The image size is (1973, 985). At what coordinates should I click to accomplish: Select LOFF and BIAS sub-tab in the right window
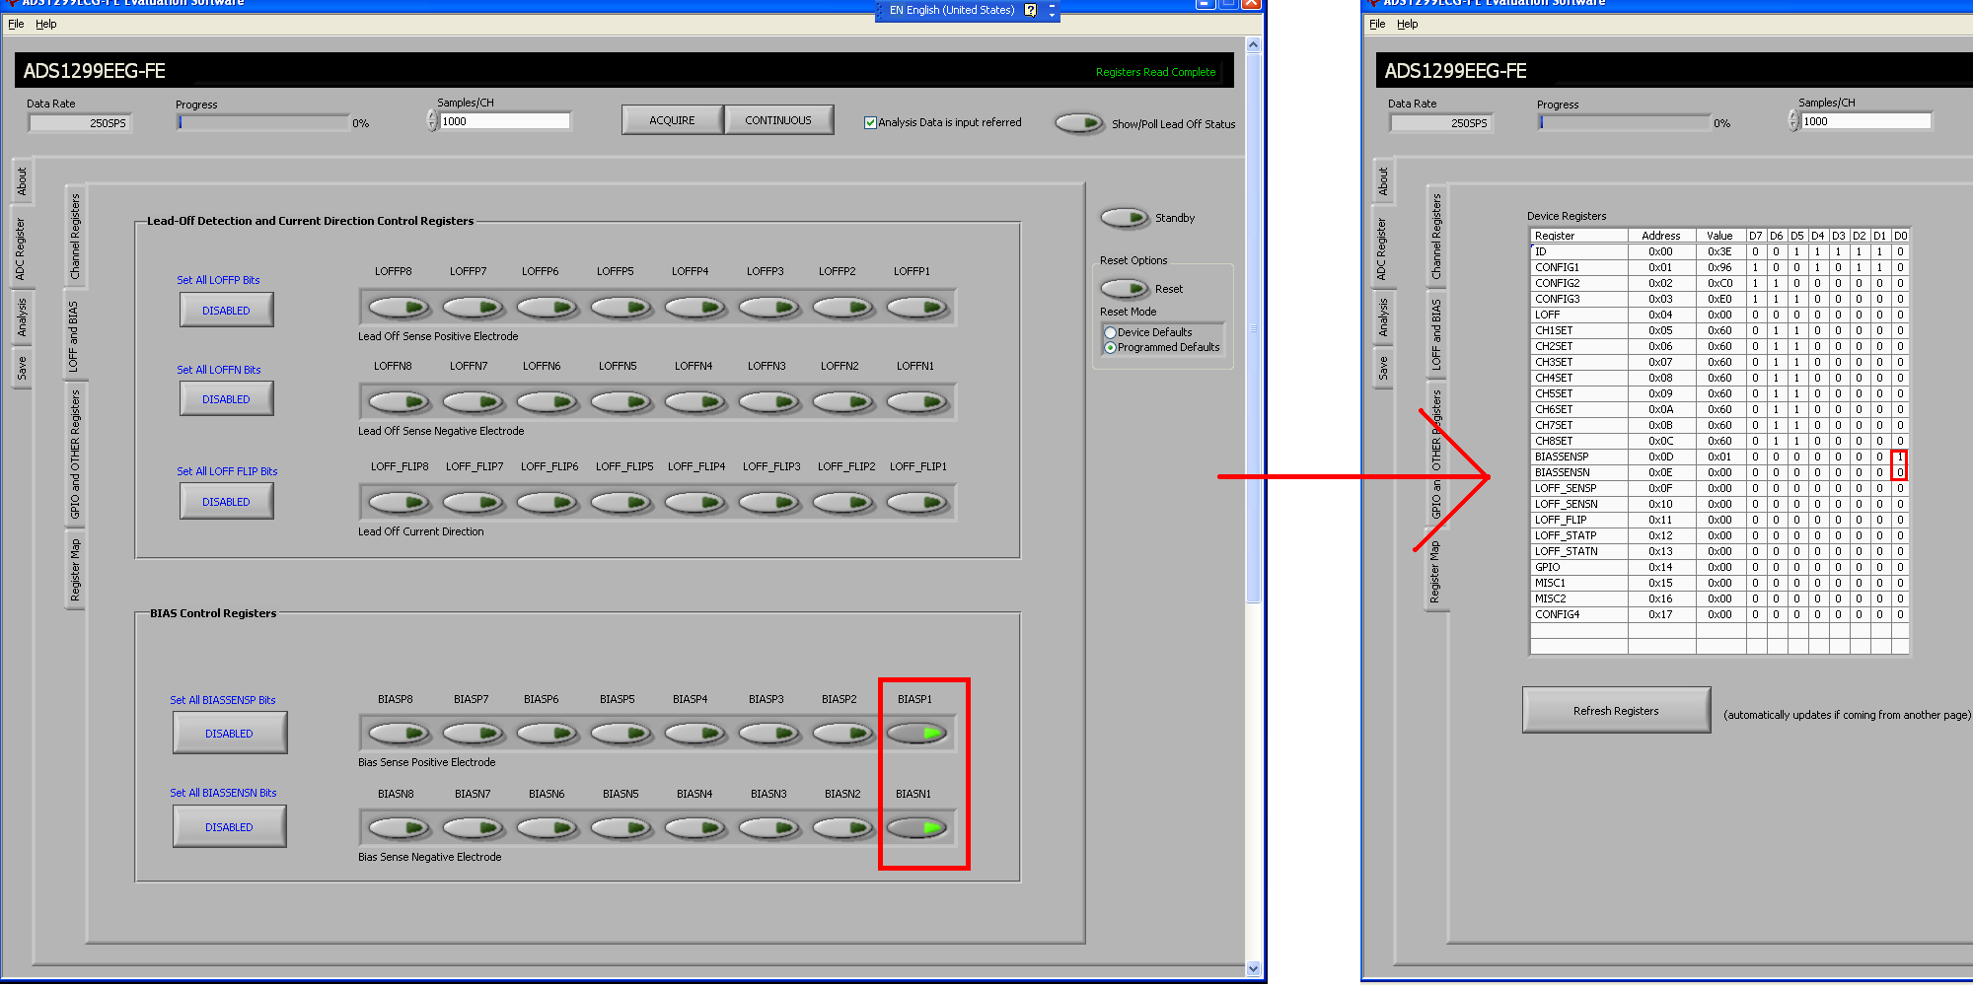pyautogui.click(x=1436, y=336)
